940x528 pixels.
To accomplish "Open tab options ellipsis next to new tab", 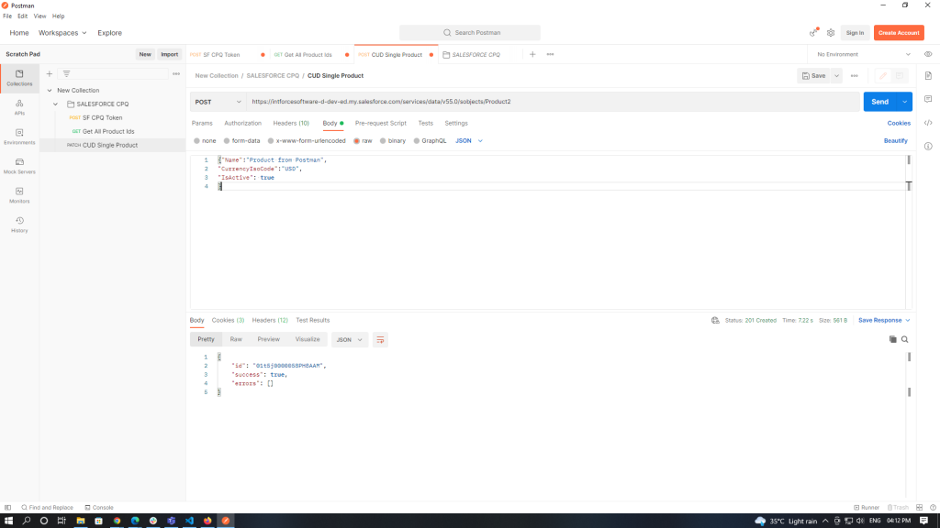I will point(551,54).
